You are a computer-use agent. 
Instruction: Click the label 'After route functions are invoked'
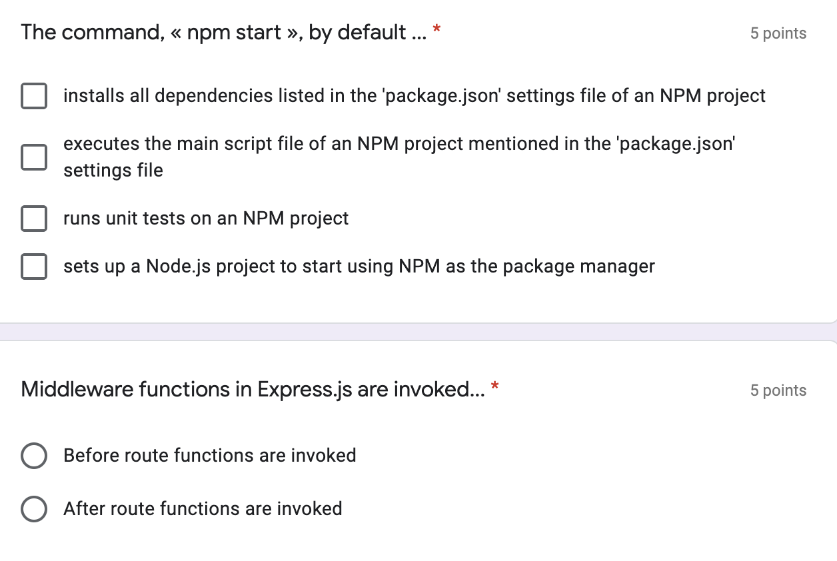[x=202, y=509]
